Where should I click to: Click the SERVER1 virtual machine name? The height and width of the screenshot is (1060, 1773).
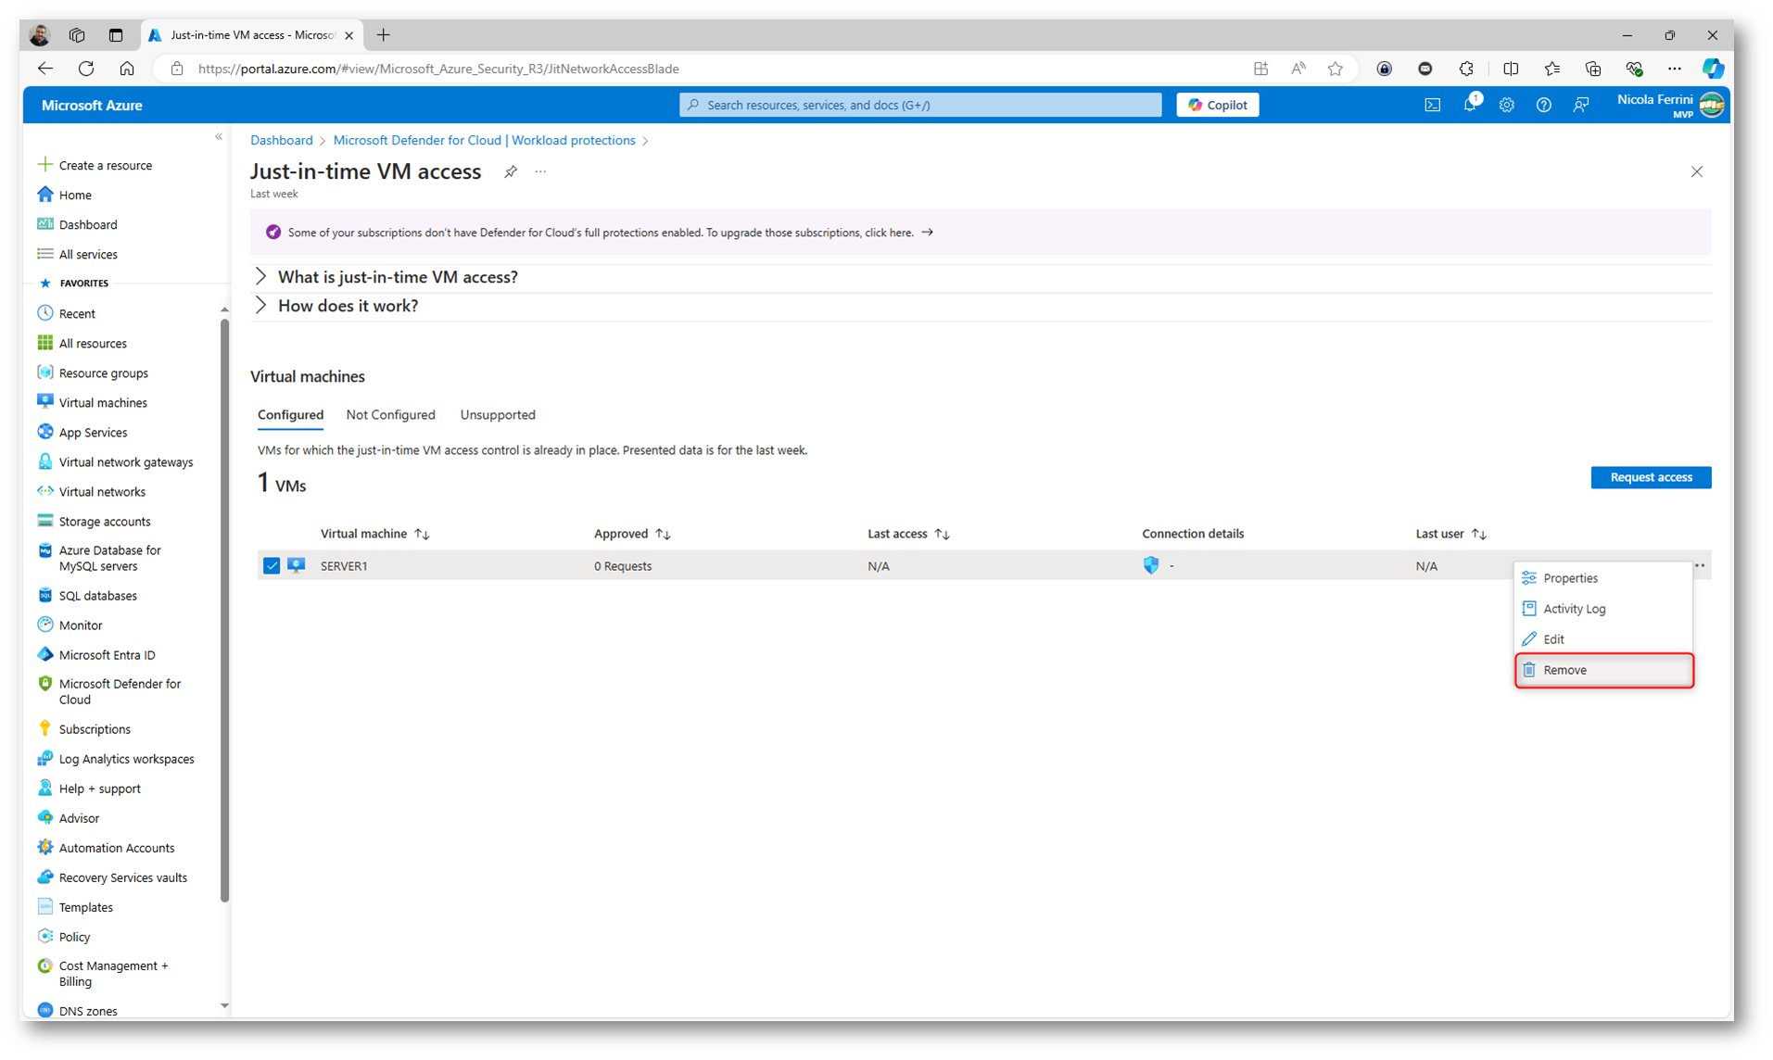point(344,566)
